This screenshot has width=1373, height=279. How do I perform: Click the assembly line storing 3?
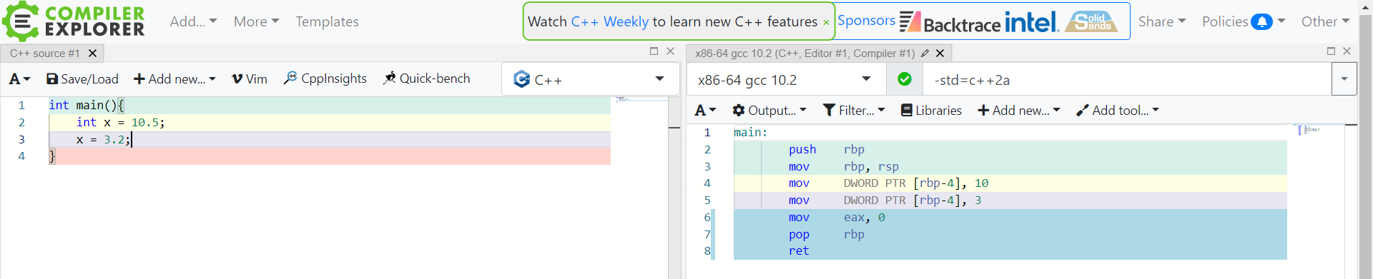pyautogui.click(x=1010, y=201)
